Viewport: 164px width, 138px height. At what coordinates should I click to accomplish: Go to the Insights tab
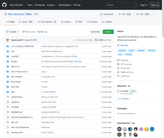[x=107, y=22]
